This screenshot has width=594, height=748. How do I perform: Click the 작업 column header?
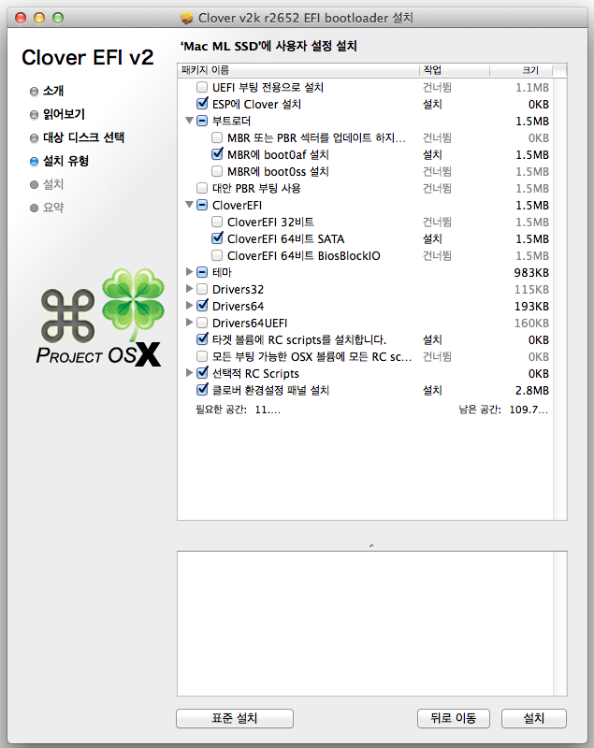point(455,70)
